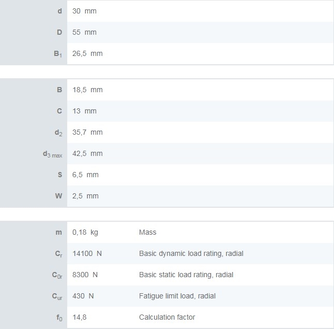Click the 'Mass' description text

[x=148, y=232]
